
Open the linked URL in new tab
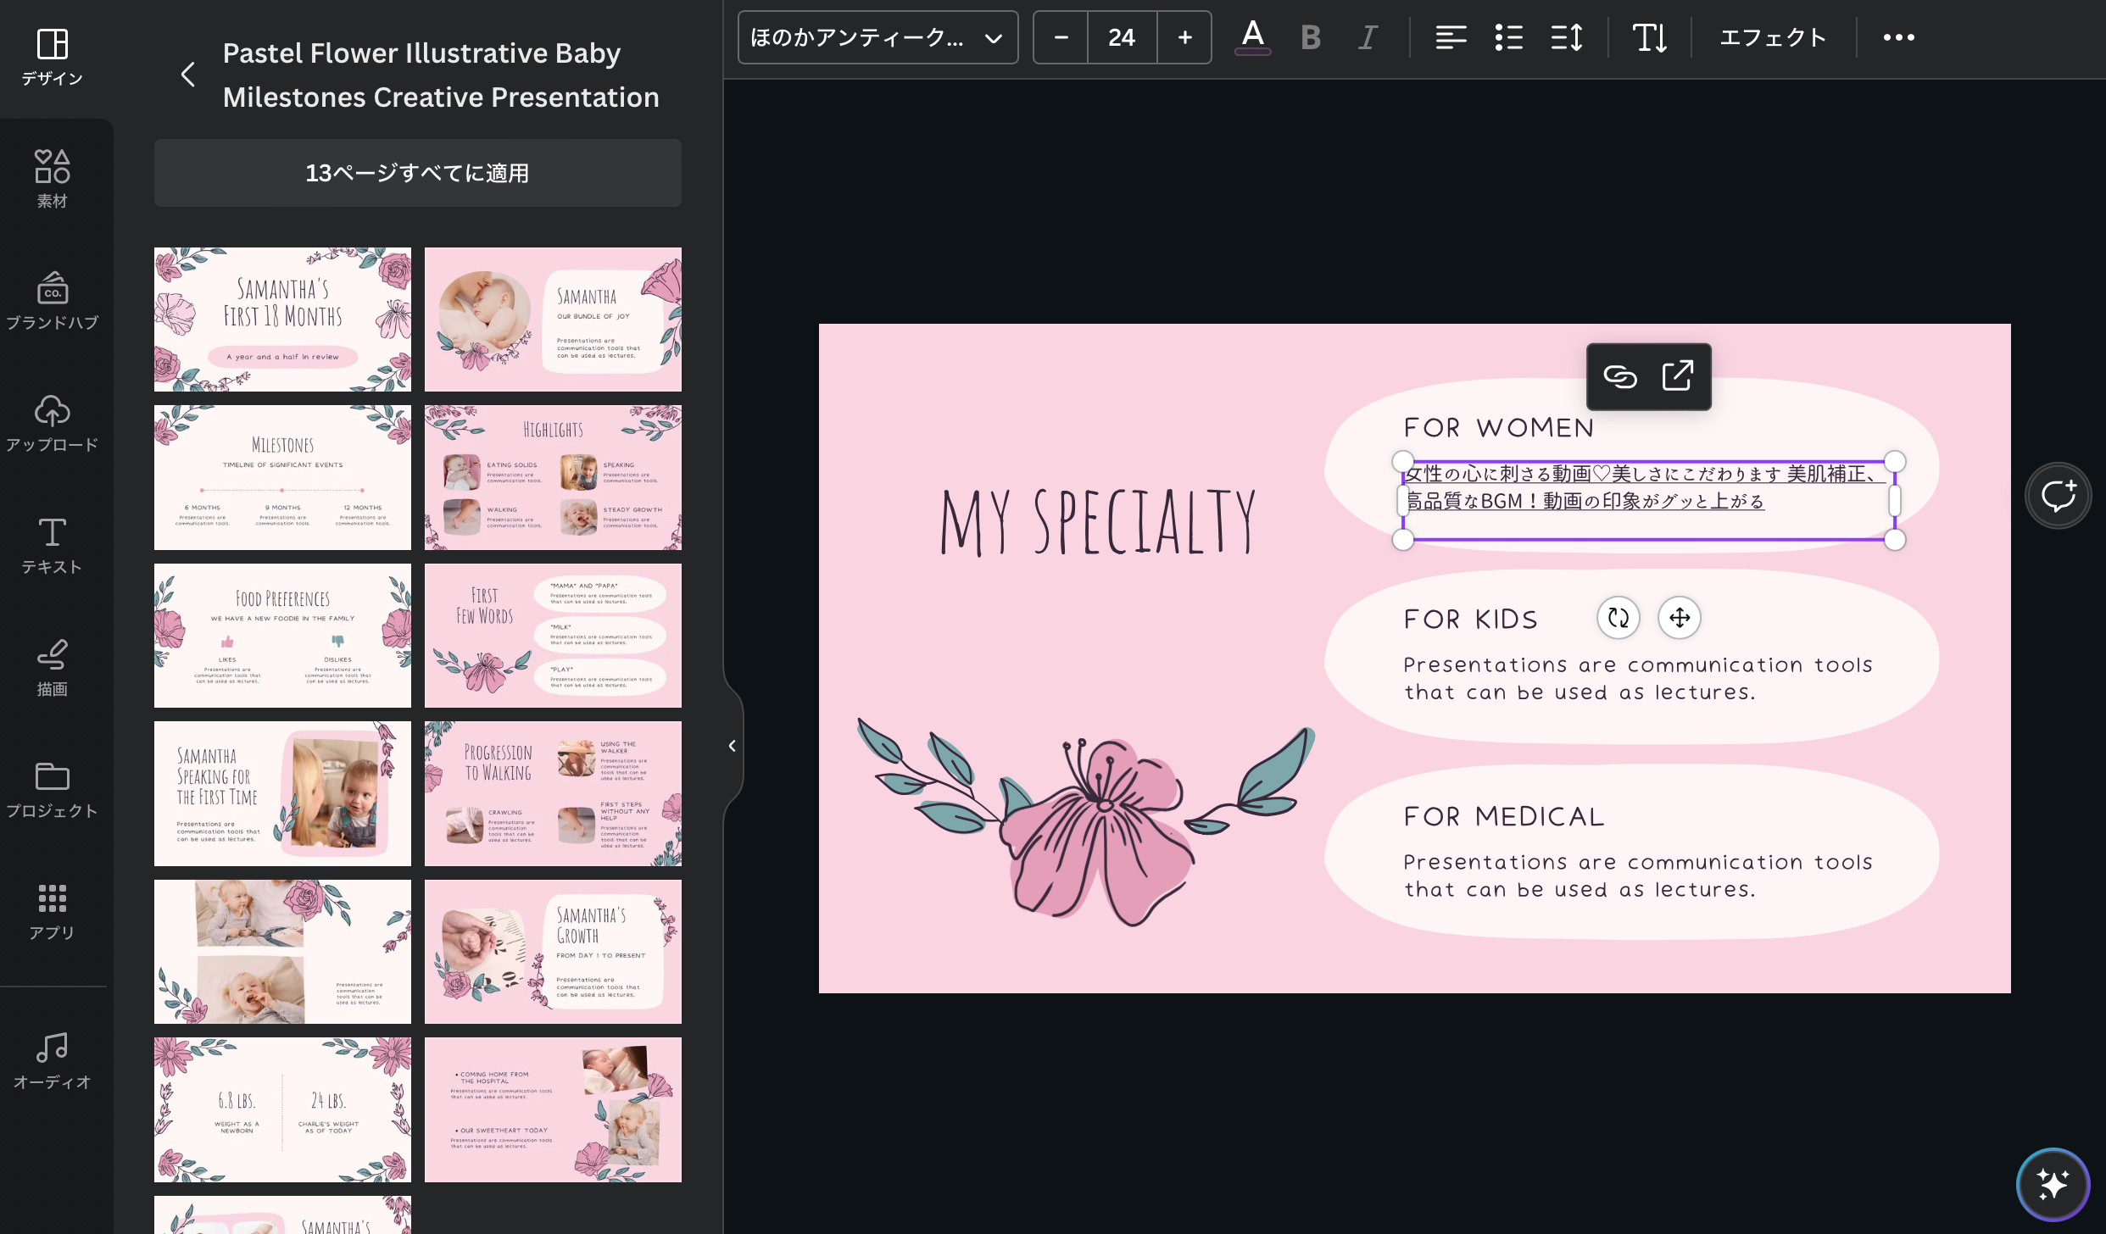[x=1677, y=376]
